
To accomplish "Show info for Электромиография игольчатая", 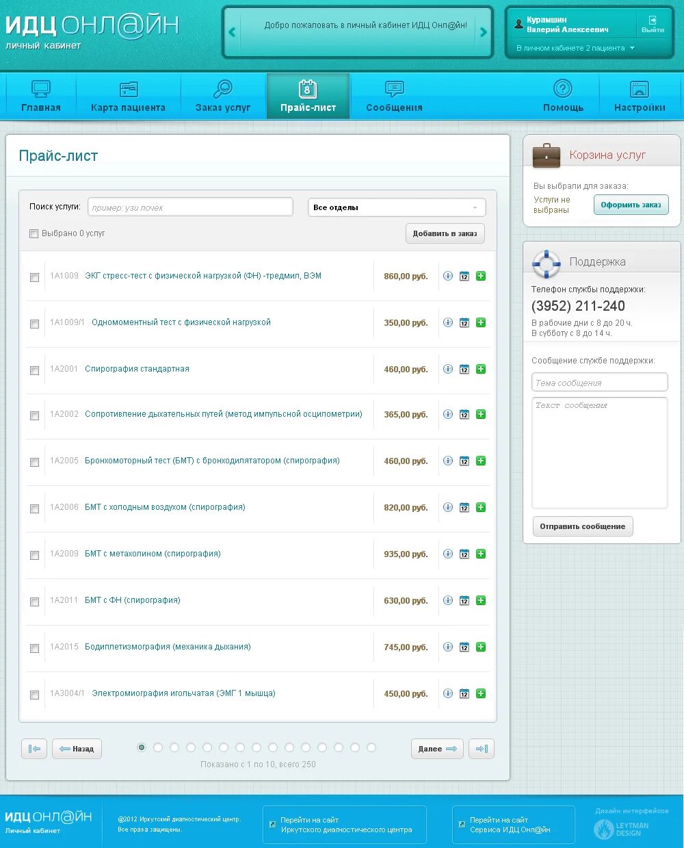I will click(448, 693).
